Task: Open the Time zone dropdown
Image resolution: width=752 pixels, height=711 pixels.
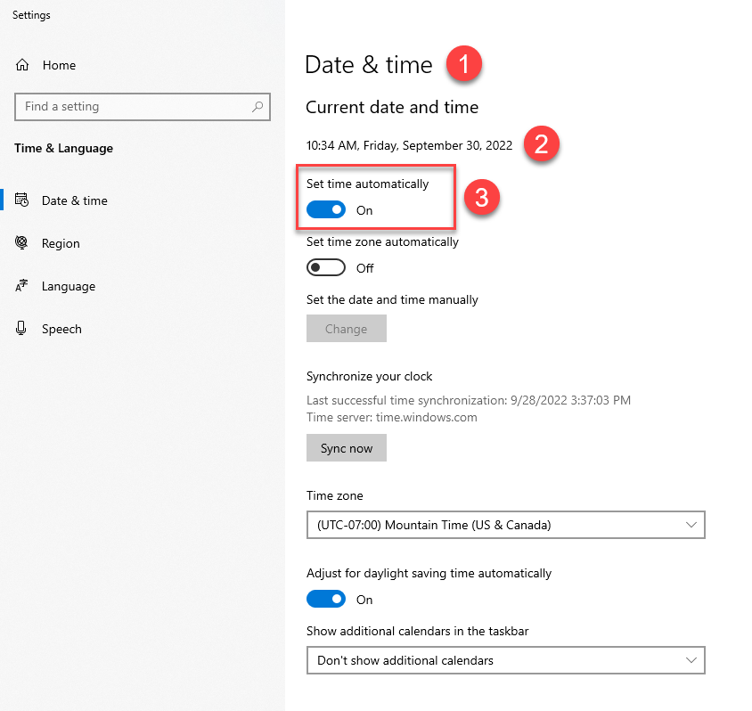Action: coord(506,525)
